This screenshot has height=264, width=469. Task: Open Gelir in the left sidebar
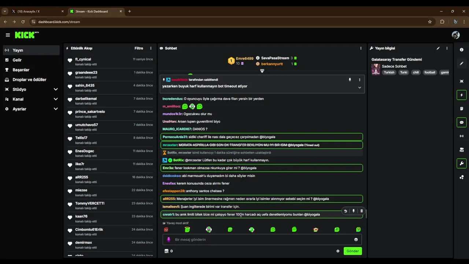(x=31, y=60)
